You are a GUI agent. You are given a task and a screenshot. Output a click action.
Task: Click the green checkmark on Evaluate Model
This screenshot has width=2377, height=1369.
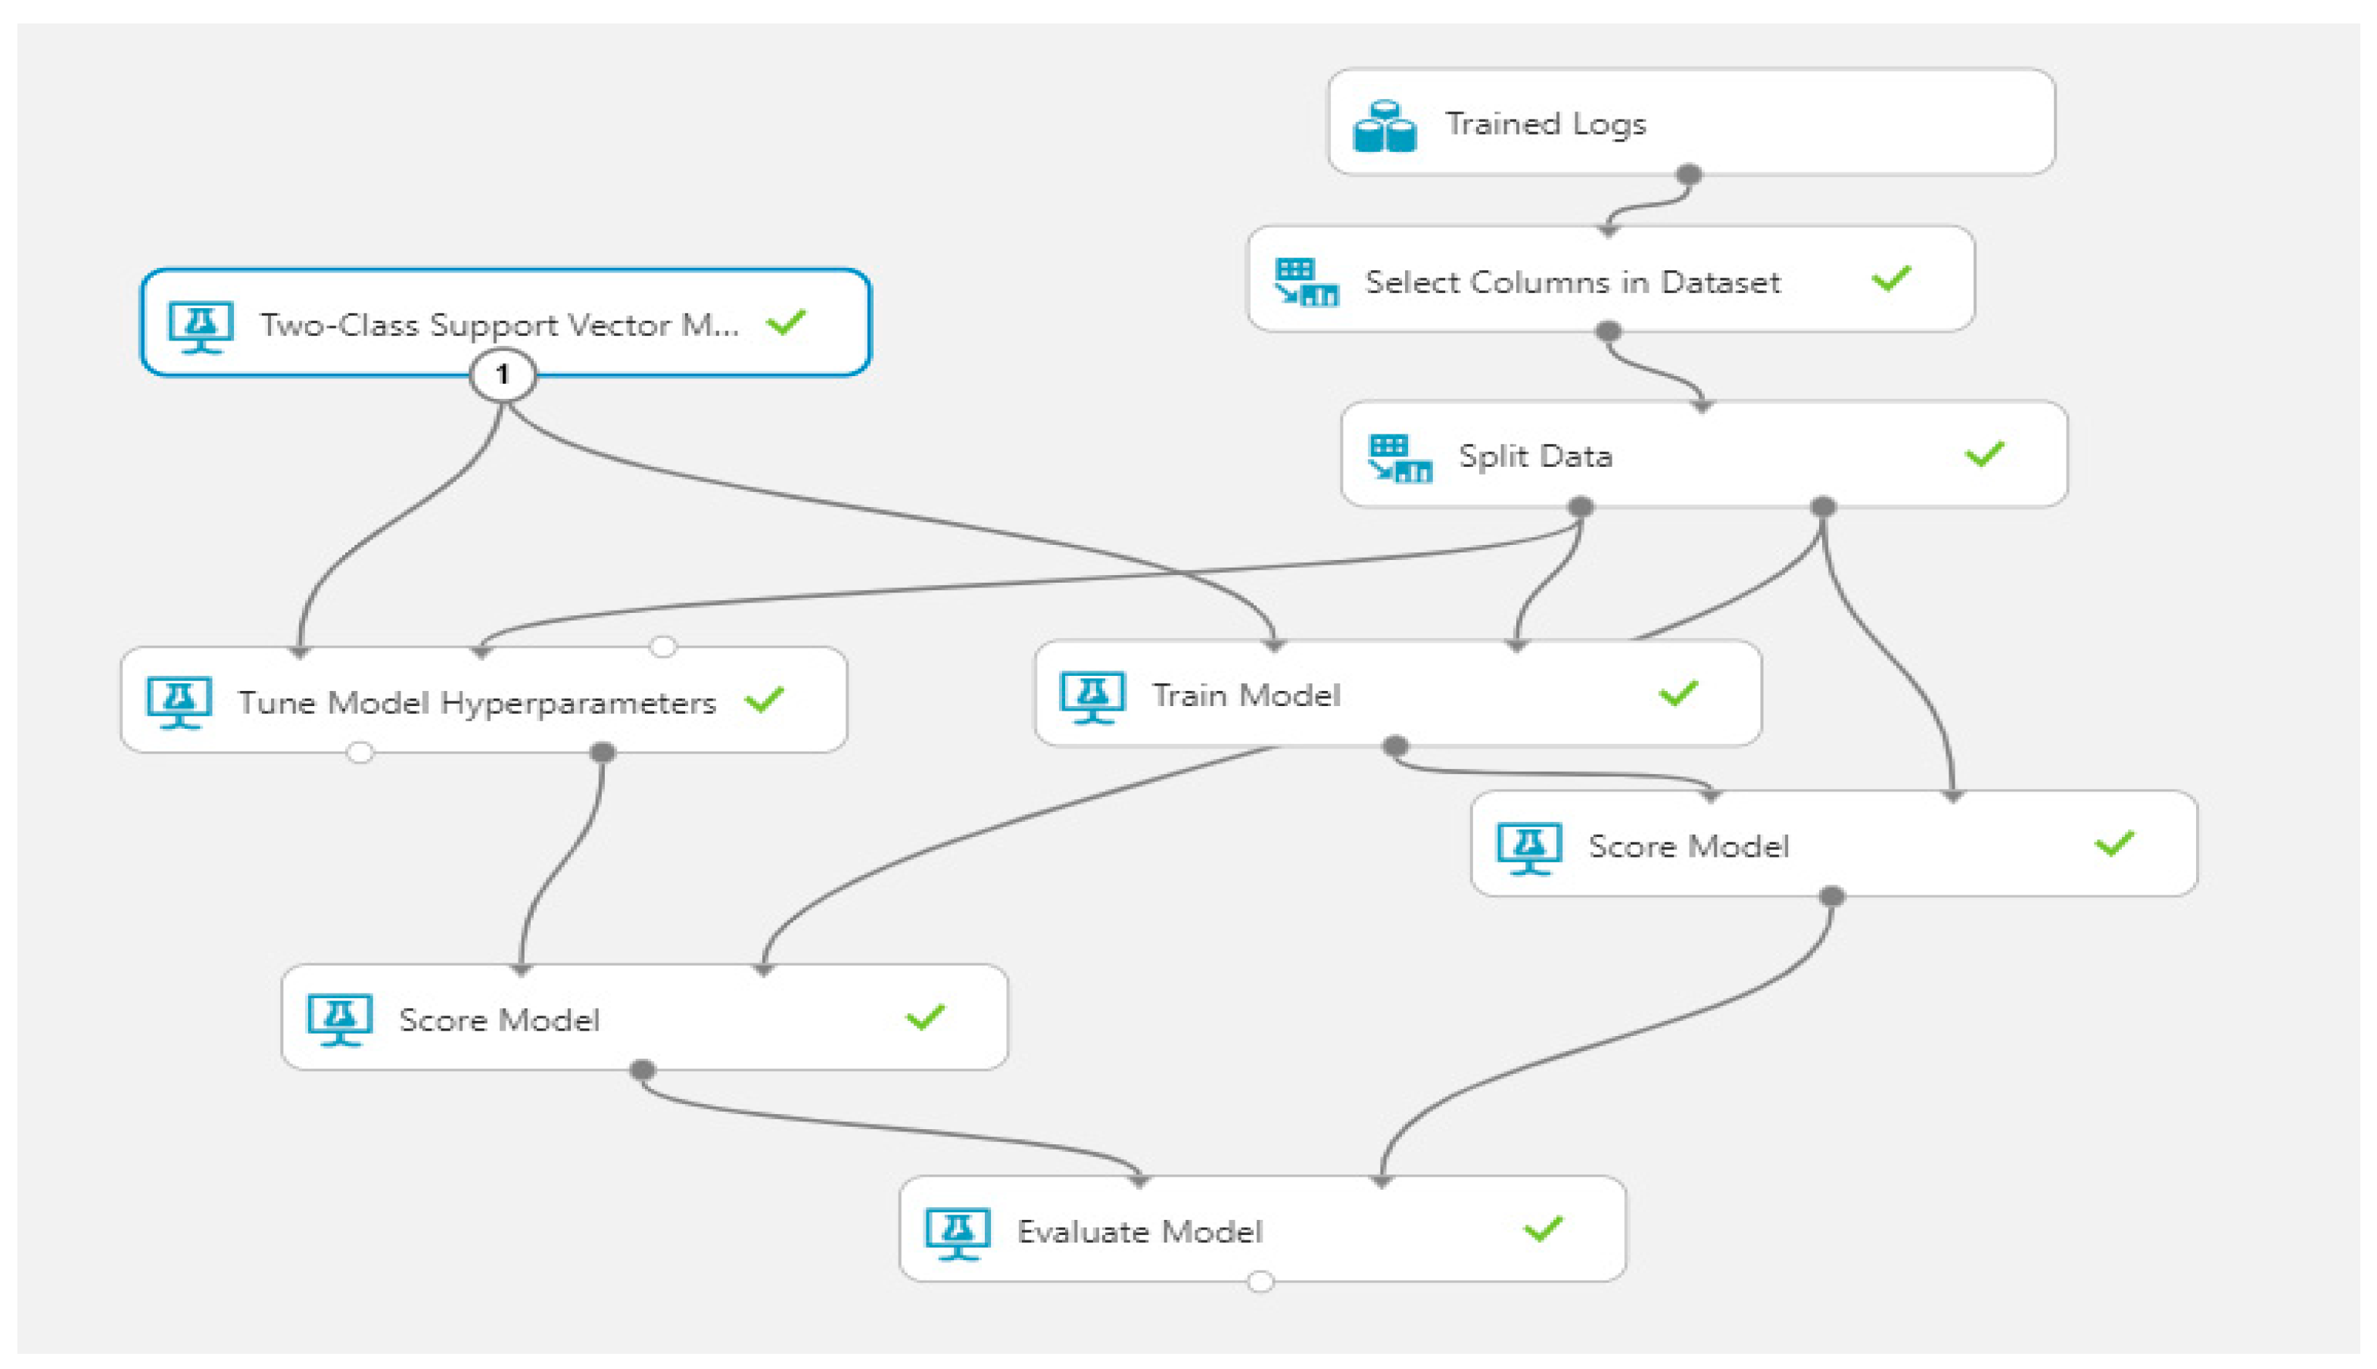point(1542,1230)
